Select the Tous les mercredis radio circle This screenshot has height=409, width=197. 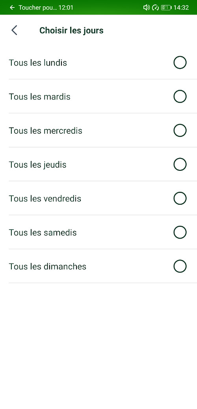[x=180, y=131]
